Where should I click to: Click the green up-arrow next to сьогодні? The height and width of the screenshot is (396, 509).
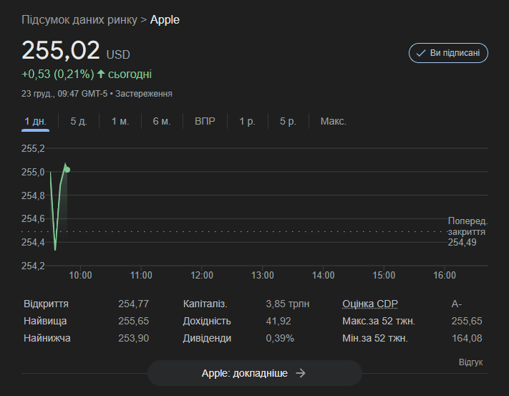pyautogui.click(x=101, y=74)
